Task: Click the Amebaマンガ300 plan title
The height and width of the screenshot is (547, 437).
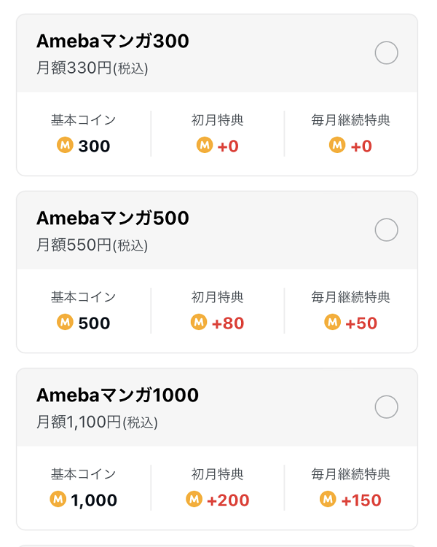Action: pyautogui.click(x=113, y=41)
